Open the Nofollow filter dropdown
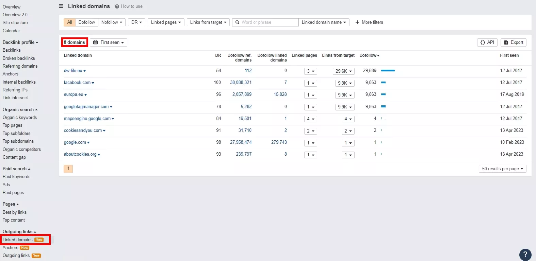Image resolution: width=536 pixels, height=261 pixels. [112, 22]
